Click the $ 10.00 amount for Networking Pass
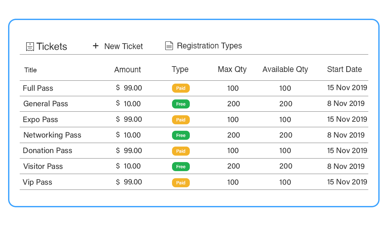The width and height of the screenshot is (388, 226). click(x=128, y=135)
